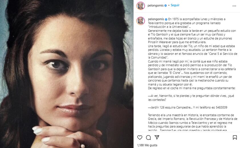
Task: Open pelongomis username in caption
Action: coord(156,19)
